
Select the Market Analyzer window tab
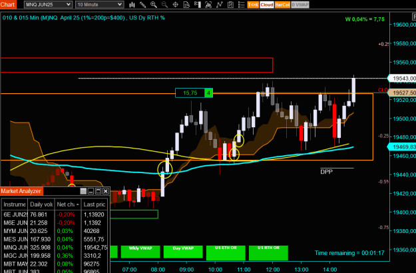pyautogui.click(x=21, y=191)
